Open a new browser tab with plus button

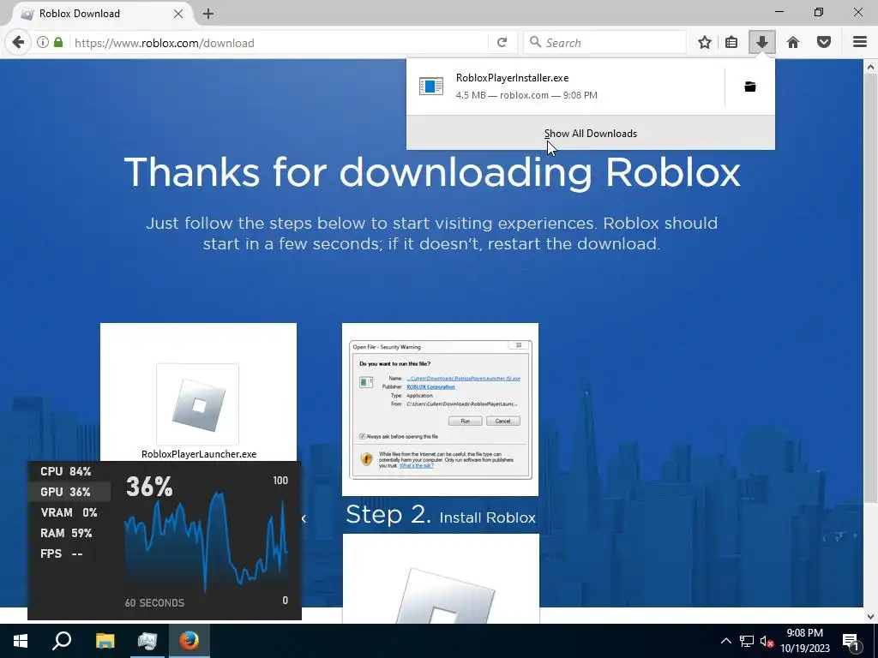pyautogui.click(x=208, y=14)
